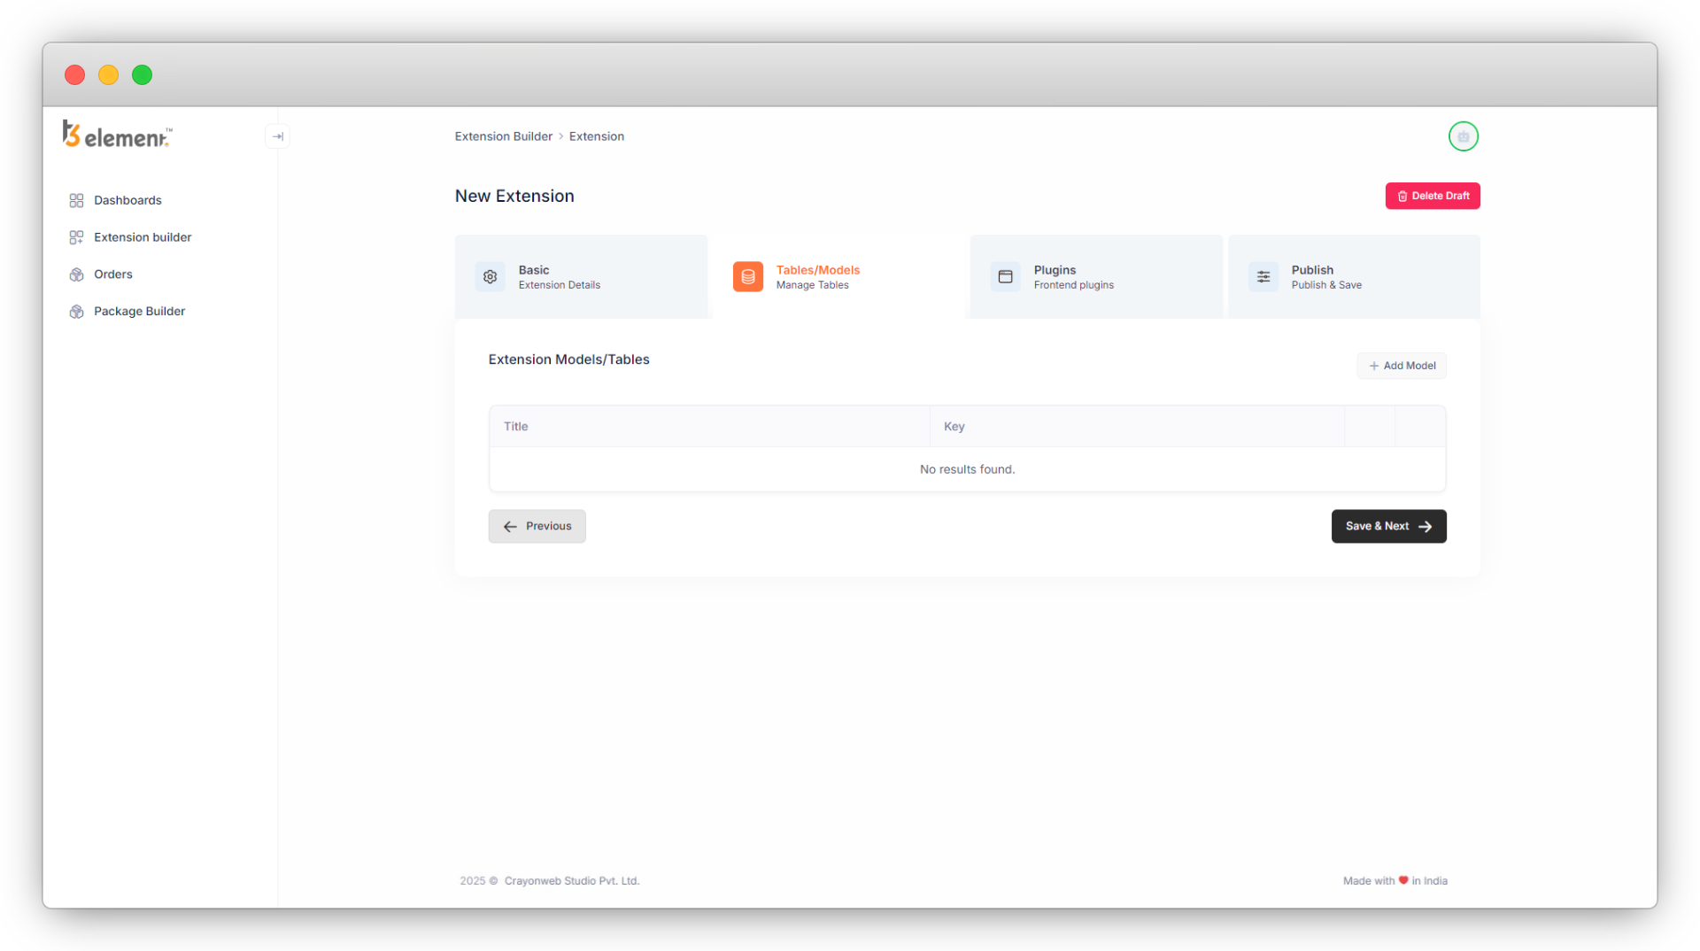
Task: Click Save & Next to continue
Action: pos(1388,526)
